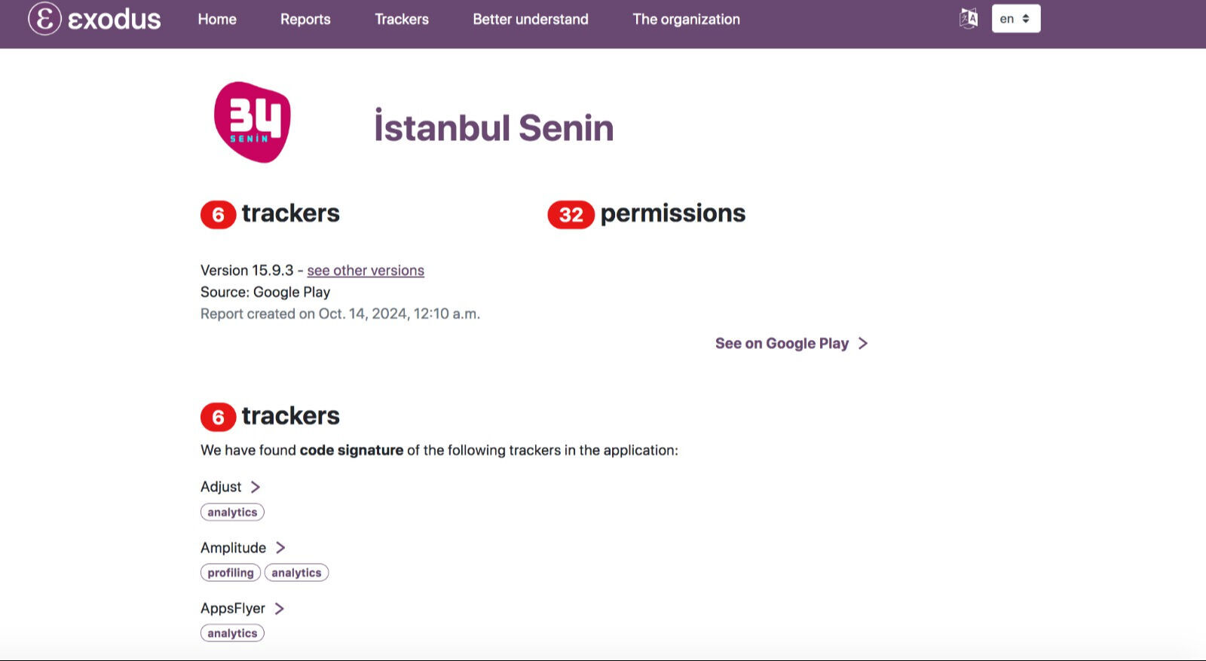
Task: Open the Home menu item
Action: coord(217,19)
